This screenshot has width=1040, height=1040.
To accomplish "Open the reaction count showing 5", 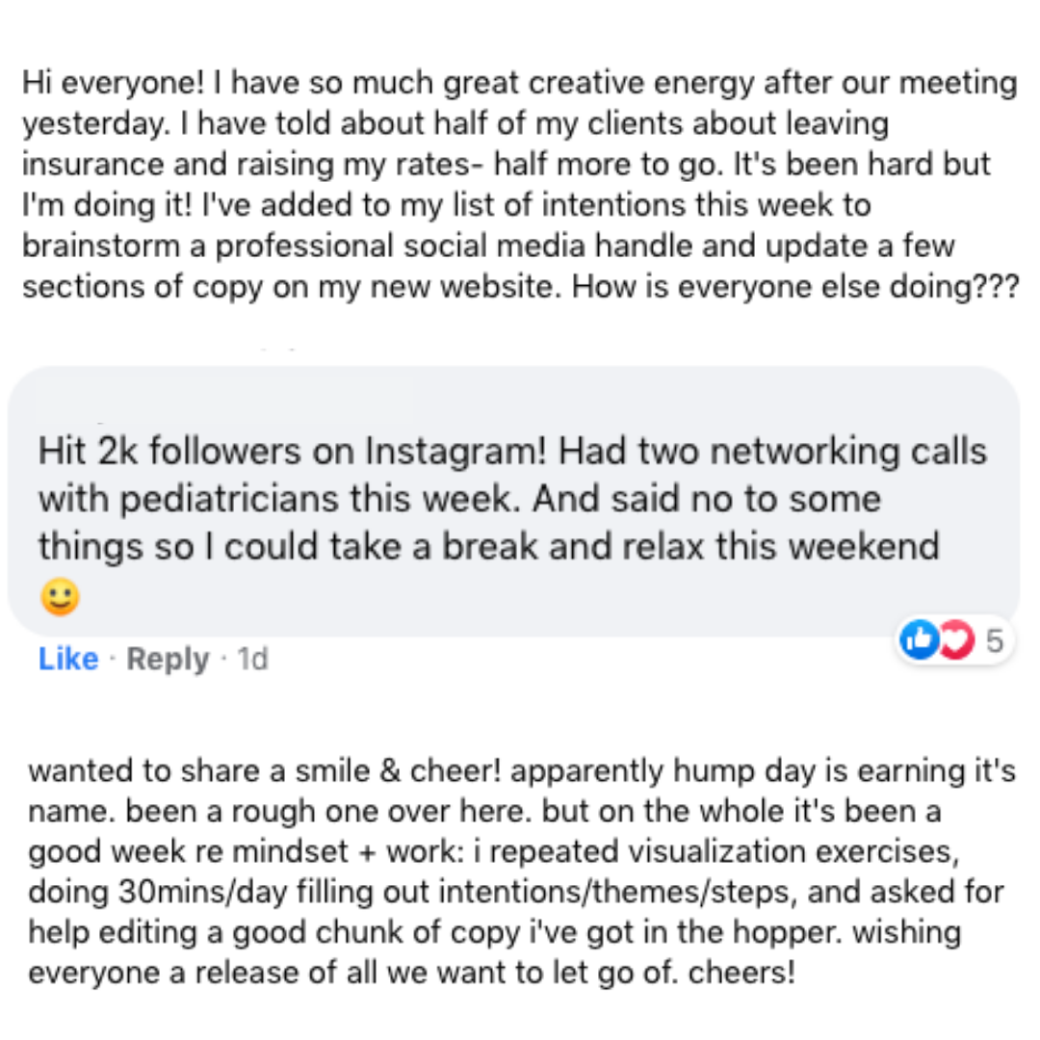I will 994,640.
